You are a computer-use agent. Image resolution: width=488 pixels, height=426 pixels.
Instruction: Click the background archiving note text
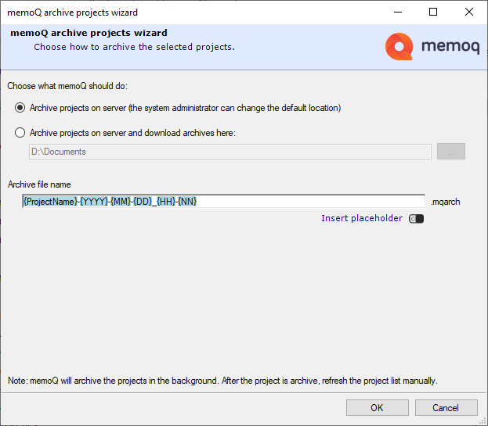tap(222, 381)
